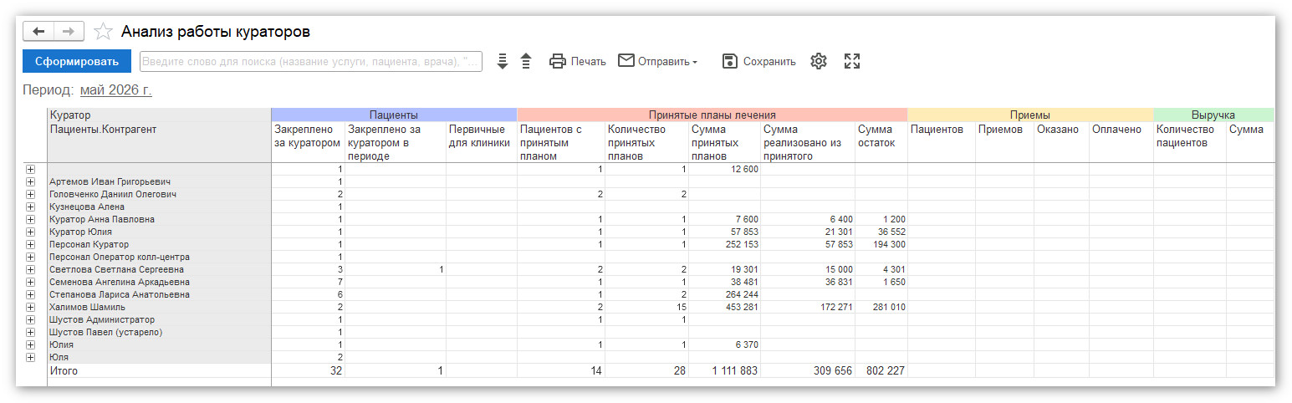
Task: Select the Принятые планы лечения header
Action: 712,115
